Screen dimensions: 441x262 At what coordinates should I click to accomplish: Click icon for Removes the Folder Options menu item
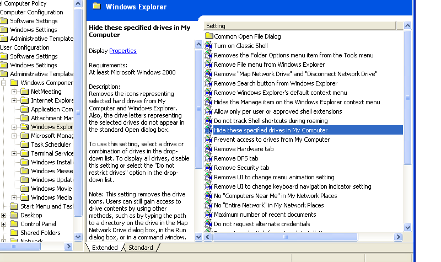coord(208,55)
